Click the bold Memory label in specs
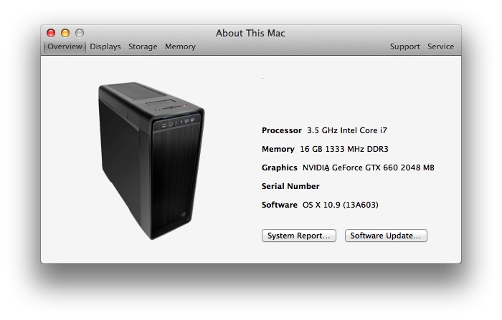 coord(278,149)
